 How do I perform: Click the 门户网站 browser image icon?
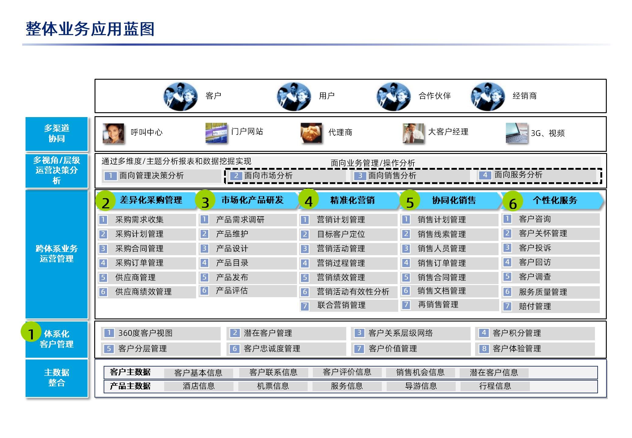click(x=216, y=133)
